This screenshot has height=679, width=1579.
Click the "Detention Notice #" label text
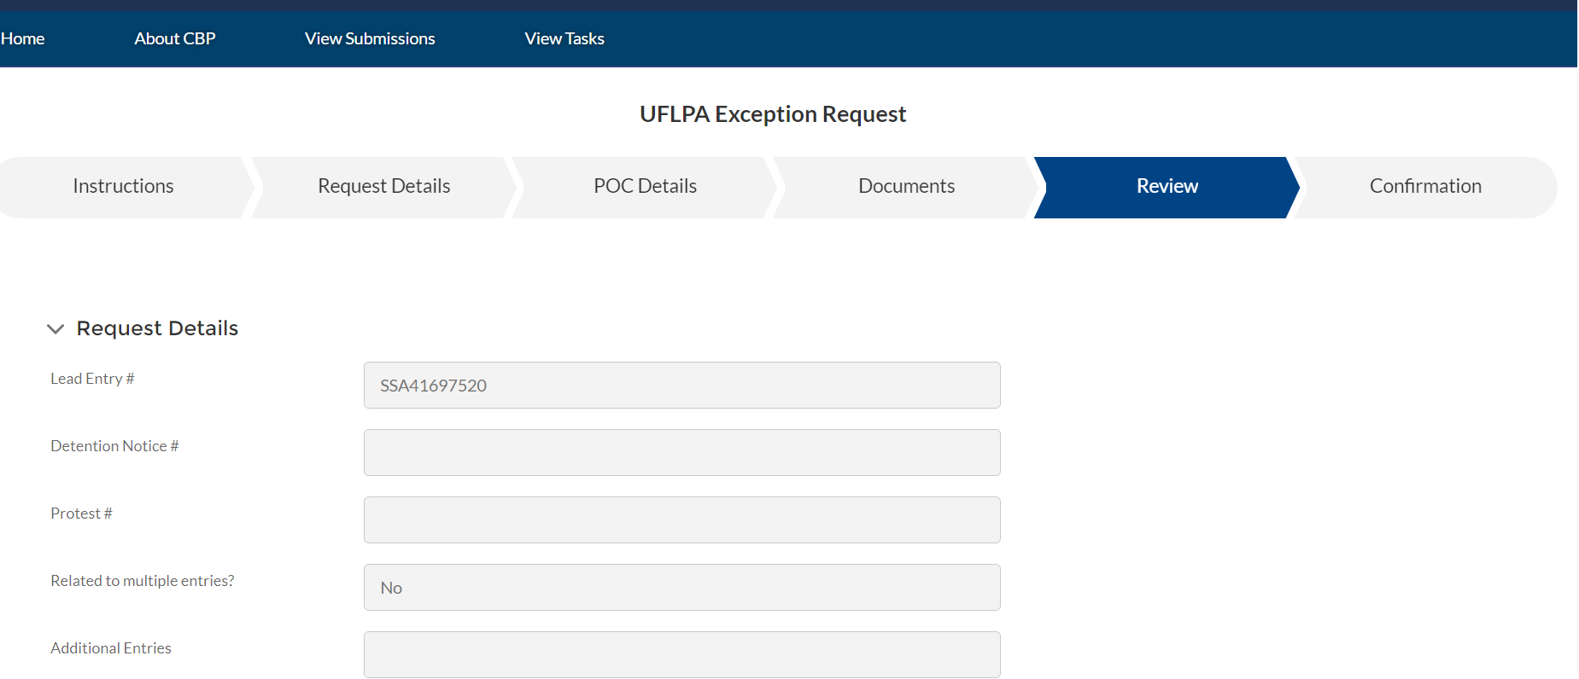[114, 446]
